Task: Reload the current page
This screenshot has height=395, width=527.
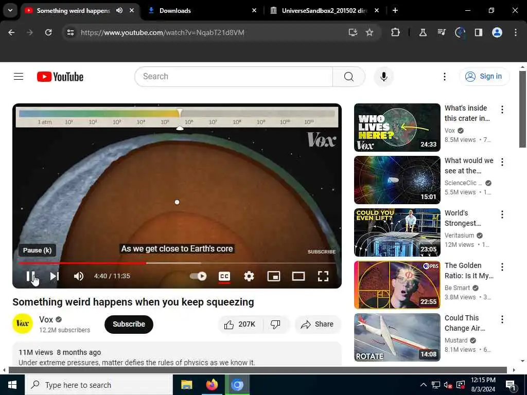Action: click(x=48, y=32)
